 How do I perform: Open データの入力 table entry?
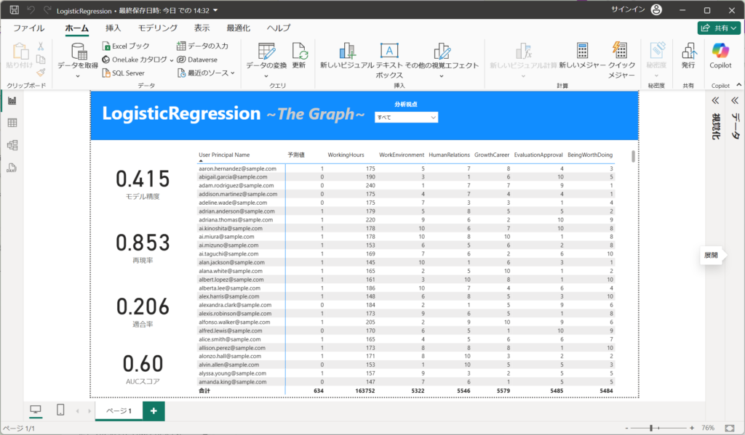point(202,46)
